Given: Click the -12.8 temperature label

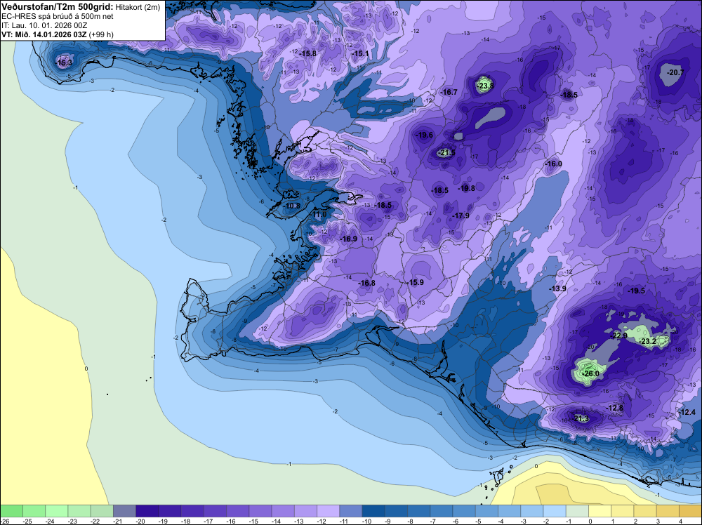Looking at the screenshot, I should point(615,408).
